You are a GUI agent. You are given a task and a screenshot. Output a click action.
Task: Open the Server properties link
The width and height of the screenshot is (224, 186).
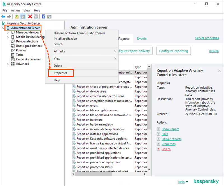pyautogui.click(x=207, y=38)
